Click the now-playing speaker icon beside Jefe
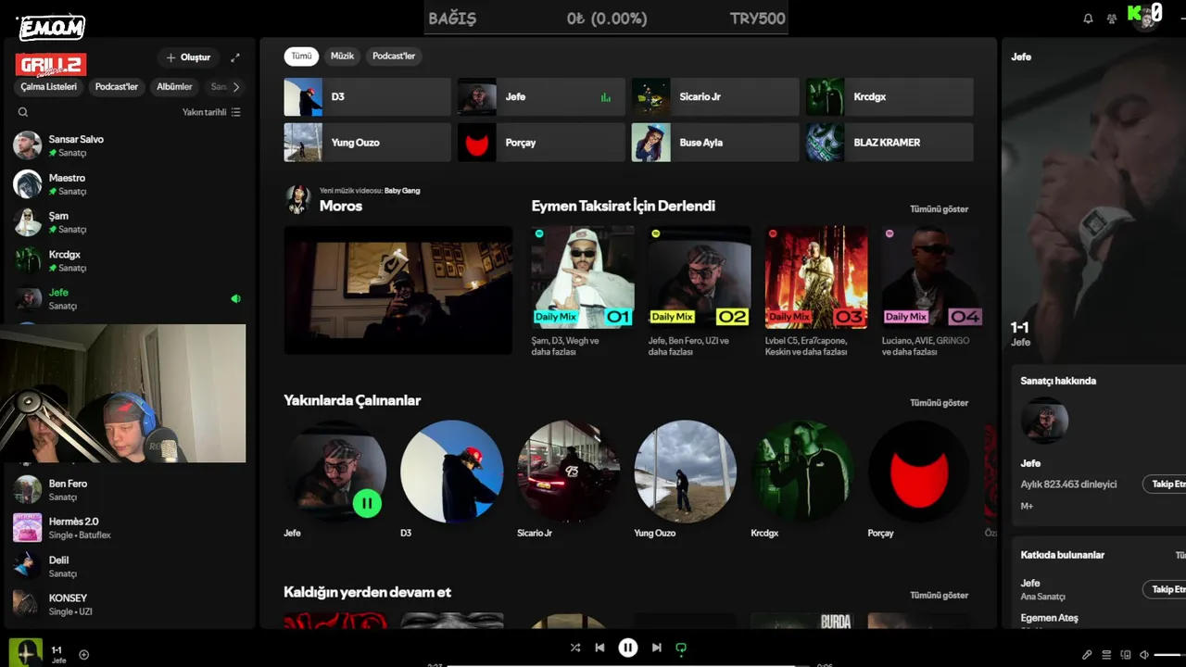Screen dimensions: 1186x667 pos(235,298)
